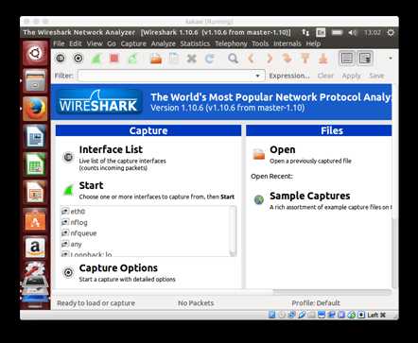Restart the live capture from the toolbar
This screenshot has width=418, height=343.
pos(132,59)
